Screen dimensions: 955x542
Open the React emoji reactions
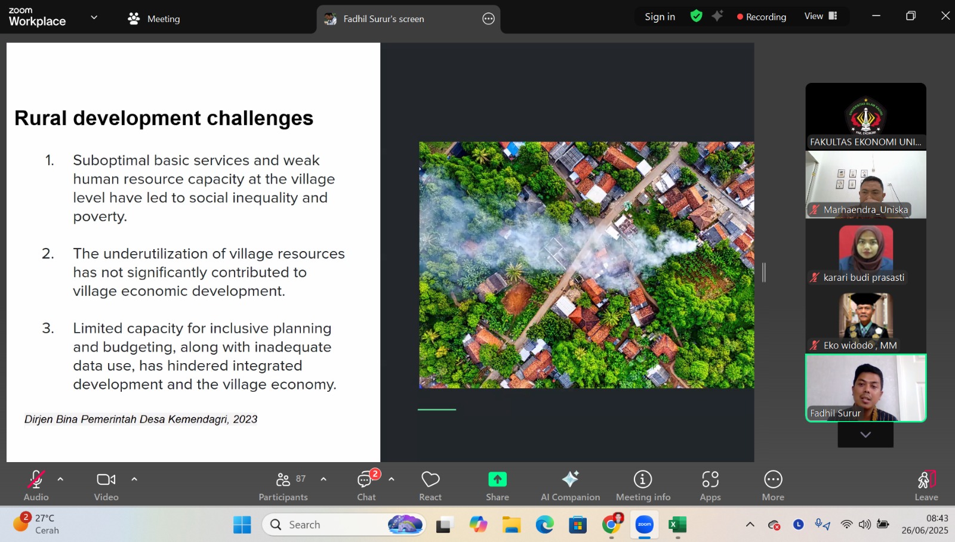click(x=430, y=485)
